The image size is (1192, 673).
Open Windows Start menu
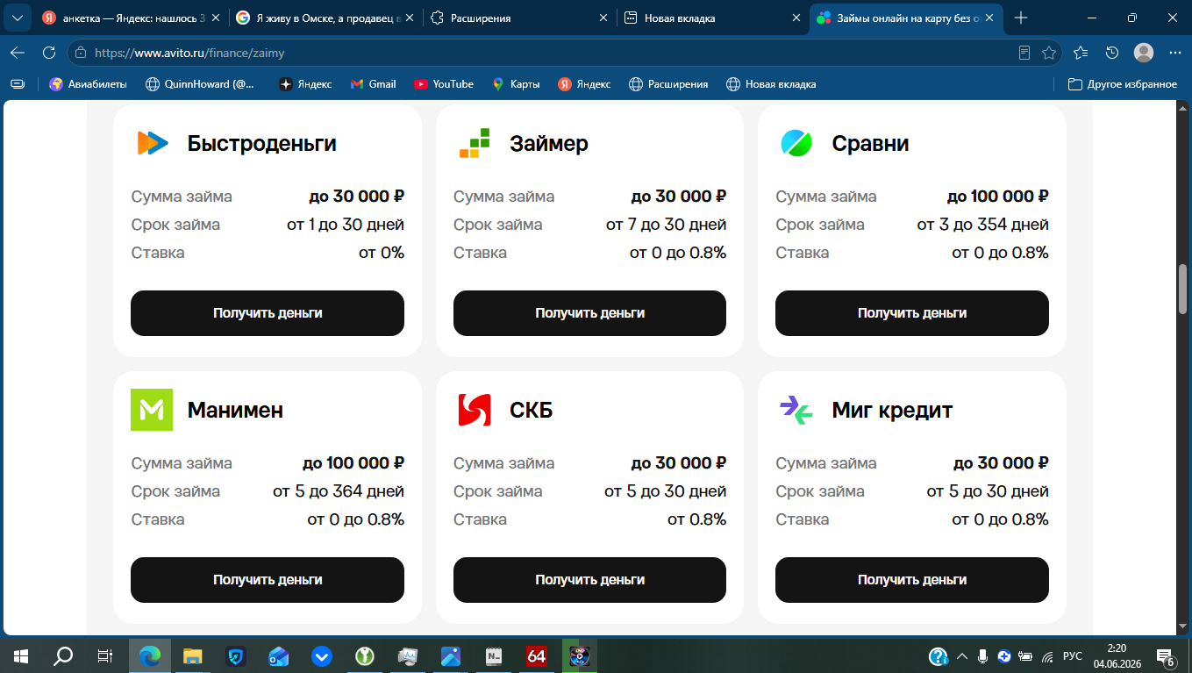21,655
